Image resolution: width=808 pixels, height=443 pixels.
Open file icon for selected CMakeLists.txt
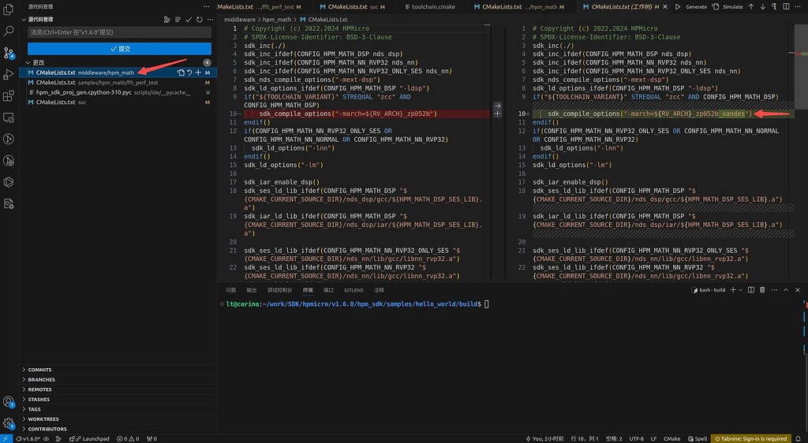tap(181, 73)
